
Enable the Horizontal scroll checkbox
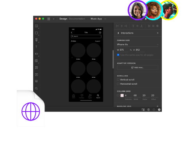[118, 84]
